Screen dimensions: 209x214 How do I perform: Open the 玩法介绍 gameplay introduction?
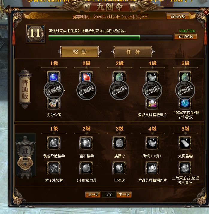[x=178, y=17]
